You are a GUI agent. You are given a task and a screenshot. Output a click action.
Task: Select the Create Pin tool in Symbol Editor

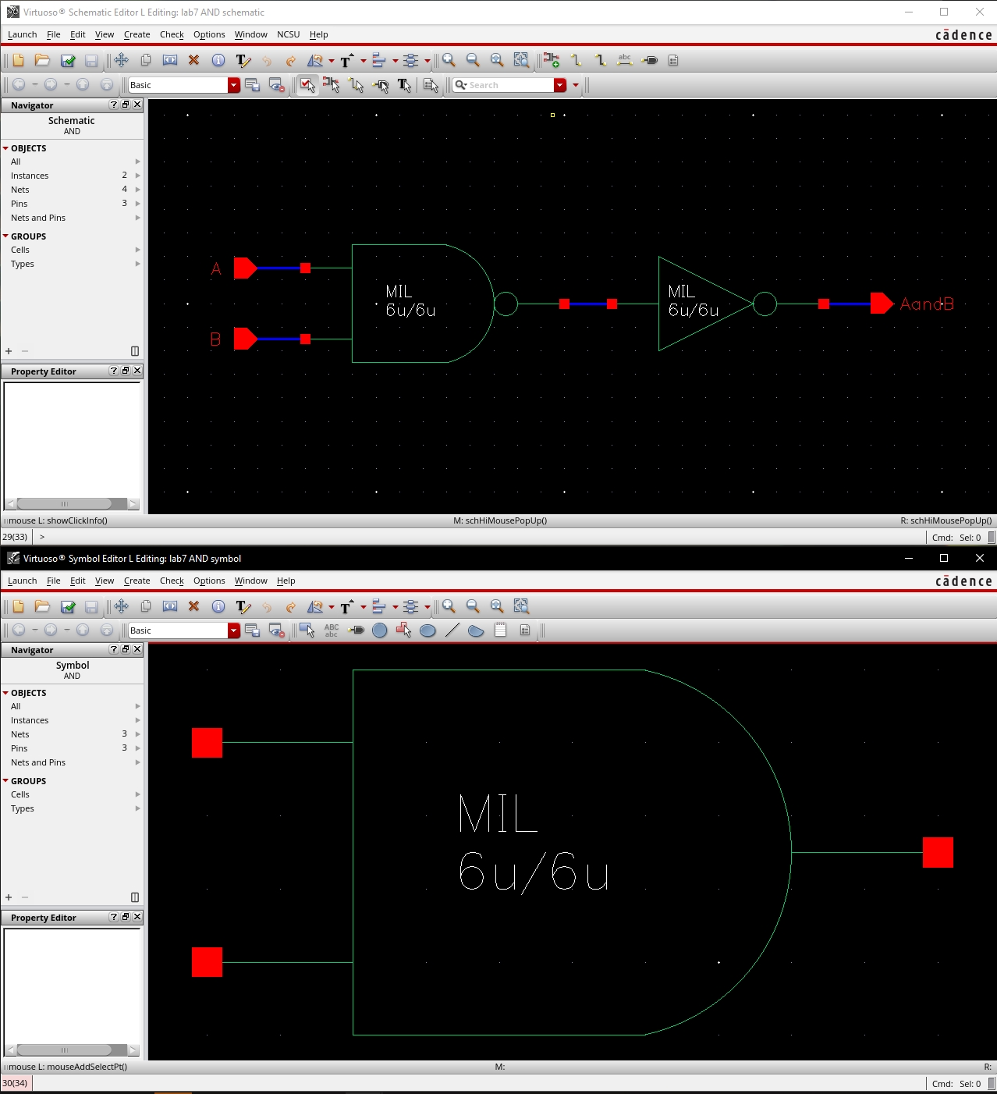pyautogui.click(x=356, y=630)
